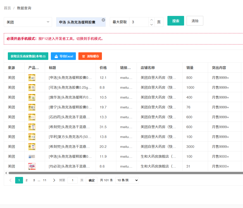Screen dimensions: 243x208
Task: Open product image for 均必治 row
Action: (32, 166)
